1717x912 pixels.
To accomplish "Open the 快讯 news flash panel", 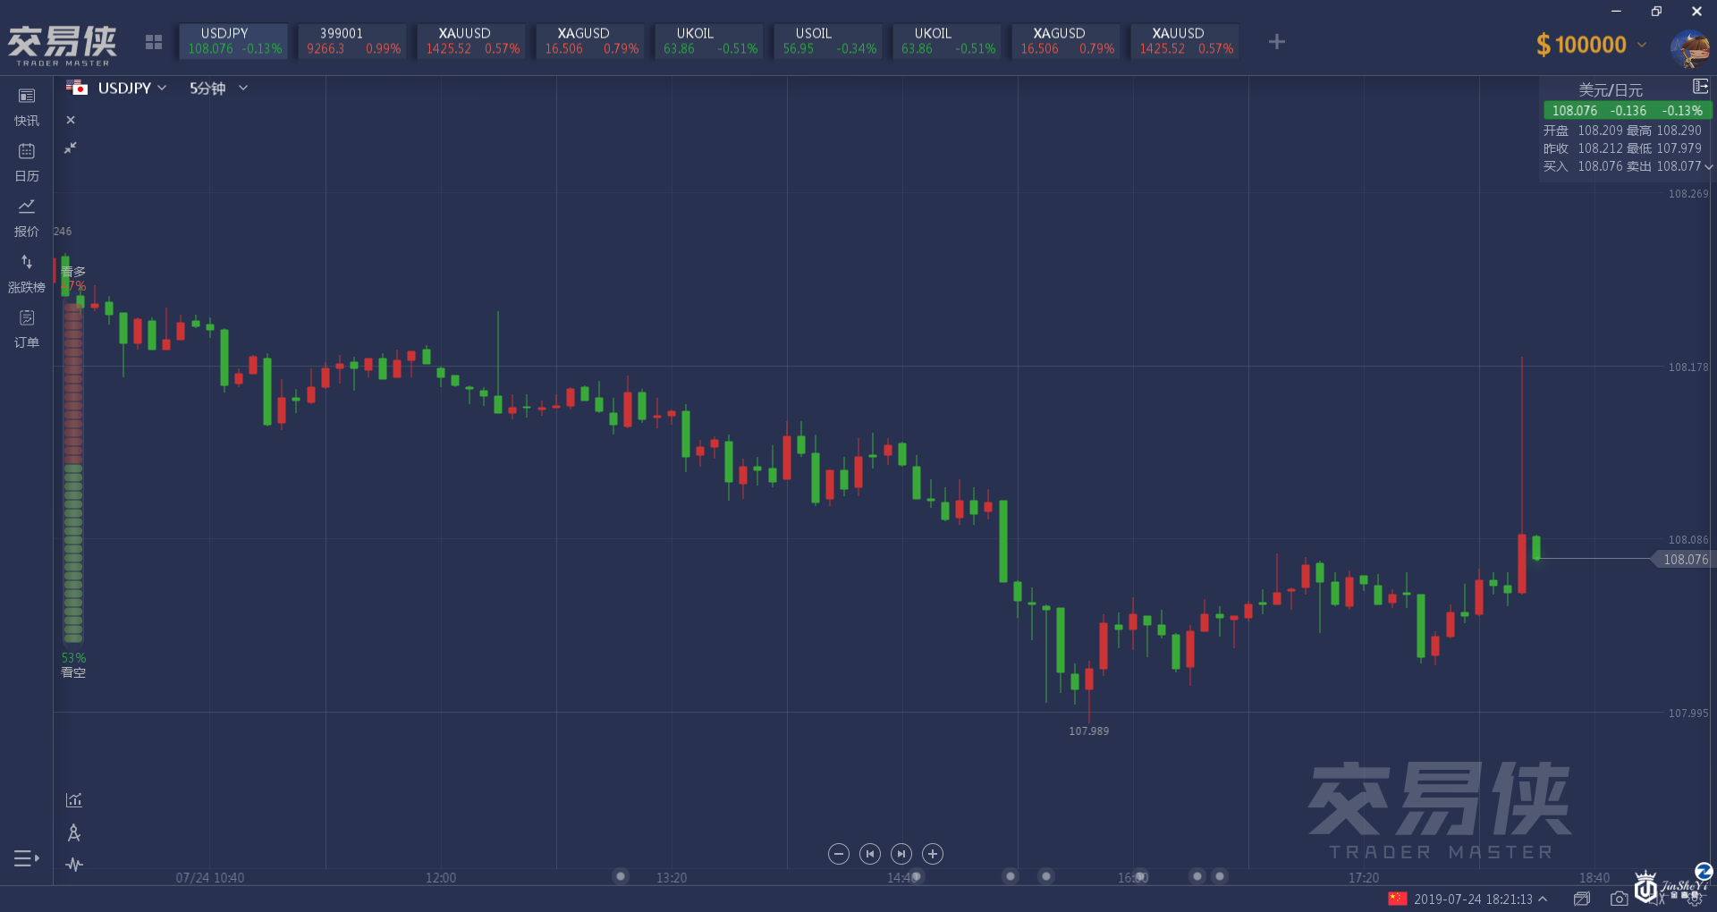I will (x=27, y=106).
